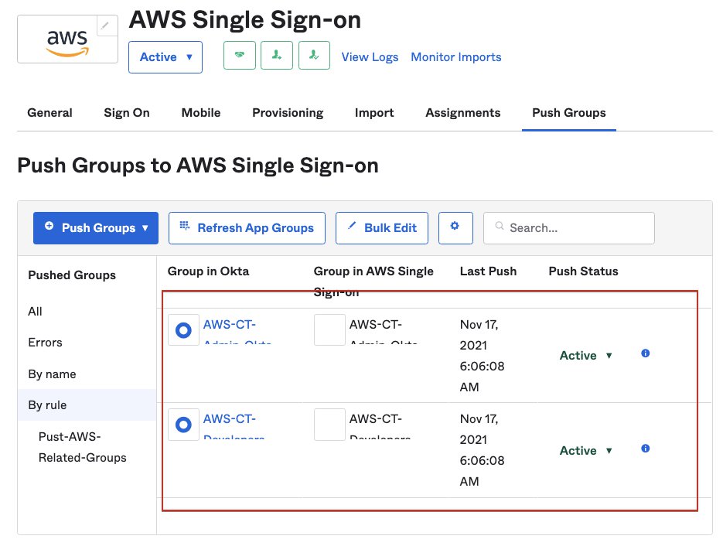Click the grid icon on Refresh App Groups
Image resolution: width=723 pixels, height=546 pixels.
coord(185,226)
